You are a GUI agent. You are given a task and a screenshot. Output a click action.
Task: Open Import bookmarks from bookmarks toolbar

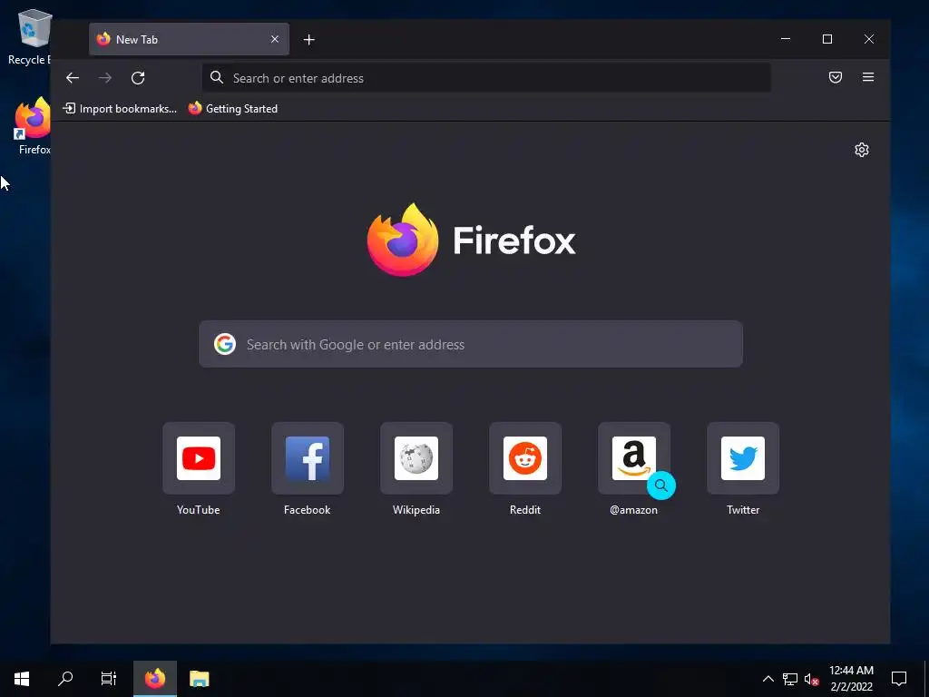(x=121, y=109)
